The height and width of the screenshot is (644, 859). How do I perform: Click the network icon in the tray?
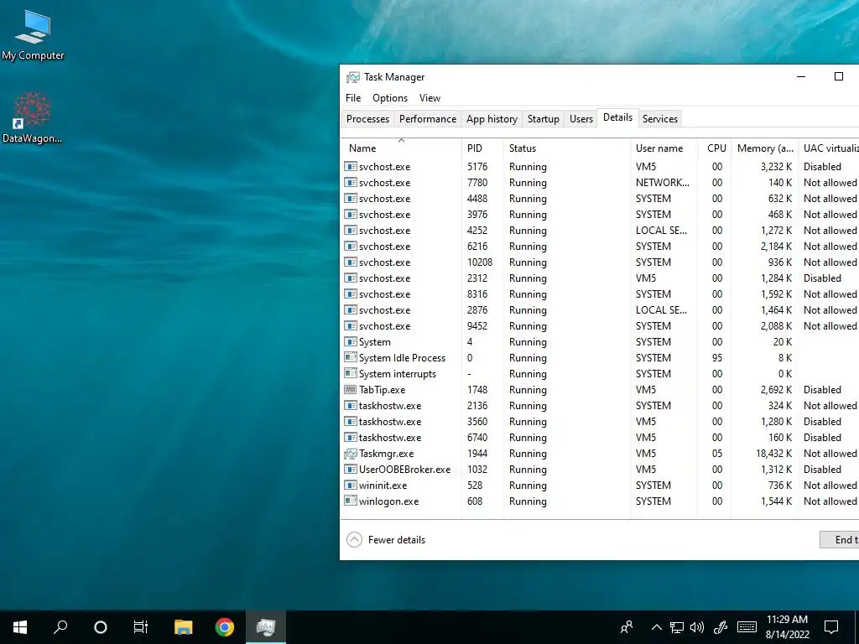(677, 627)
